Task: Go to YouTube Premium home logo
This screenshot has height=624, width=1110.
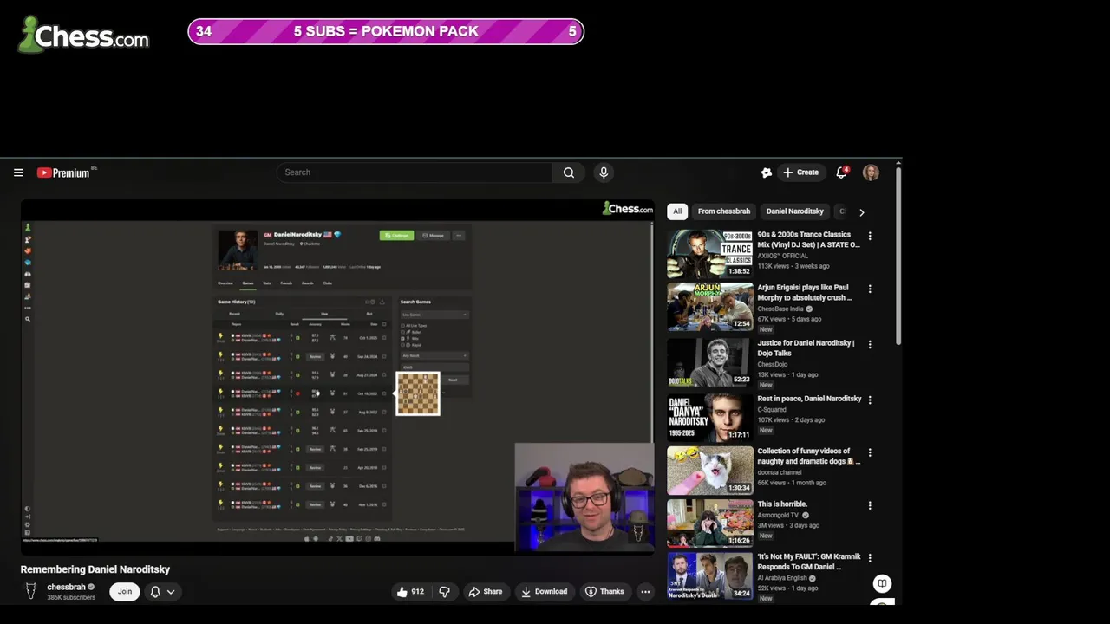Action: coord(63,172)
